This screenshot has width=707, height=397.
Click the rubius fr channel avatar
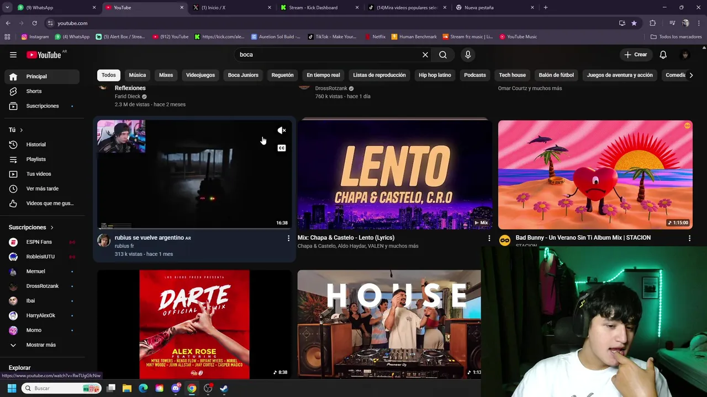pyautogui.click(x=104, y=240)
